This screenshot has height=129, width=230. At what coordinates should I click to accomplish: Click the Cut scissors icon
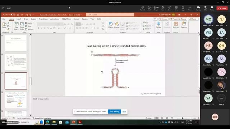pos(8,23)
